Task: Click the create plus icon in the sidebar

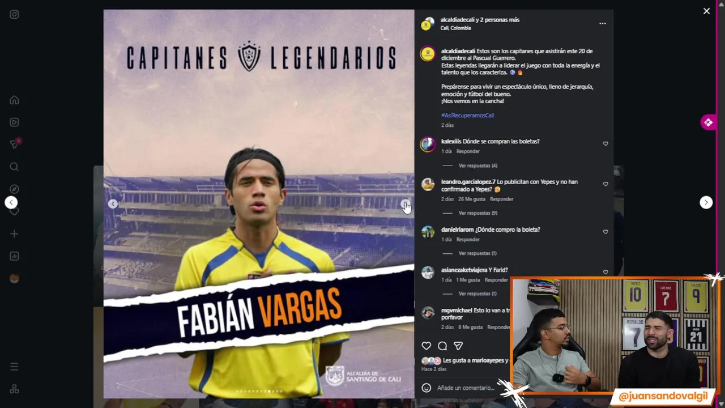Action: 14,233
